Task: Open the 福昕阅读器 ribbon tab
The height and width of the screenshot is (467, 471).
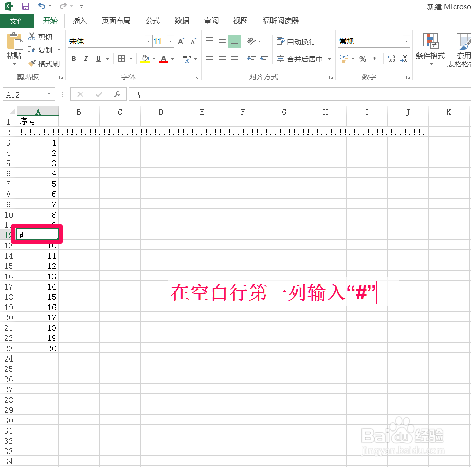Action: (x=280, y=21)
